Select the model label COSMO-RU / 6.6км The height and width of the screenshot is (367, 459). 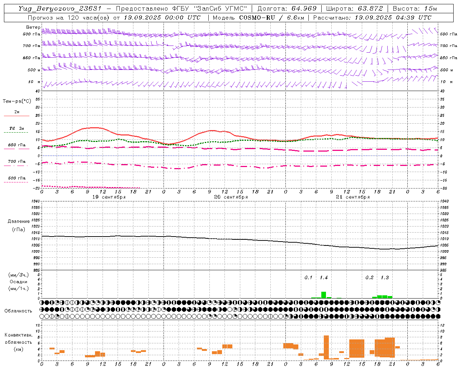pos(272,18)
